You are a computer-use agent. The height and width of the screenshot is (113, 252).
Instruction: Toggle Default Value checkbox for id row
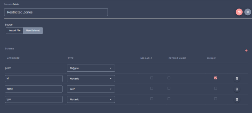tap(169, 78)
